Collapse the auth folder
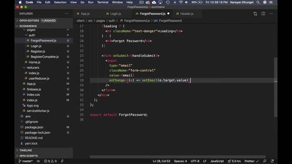This screenshot has width=292, height=164. click(x=31, y=35)
